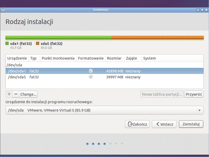Screen dimensions: 209x157
Task: Open the bootloader device dropdown
Action: coord(104,110)
